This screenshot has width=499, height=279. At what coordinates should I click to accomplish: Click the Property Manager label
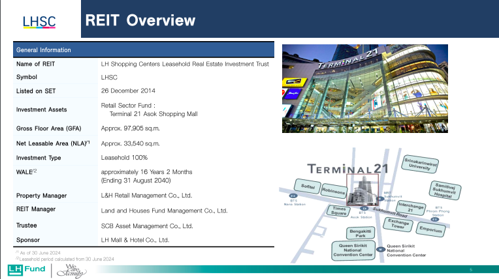click(41, 196)
